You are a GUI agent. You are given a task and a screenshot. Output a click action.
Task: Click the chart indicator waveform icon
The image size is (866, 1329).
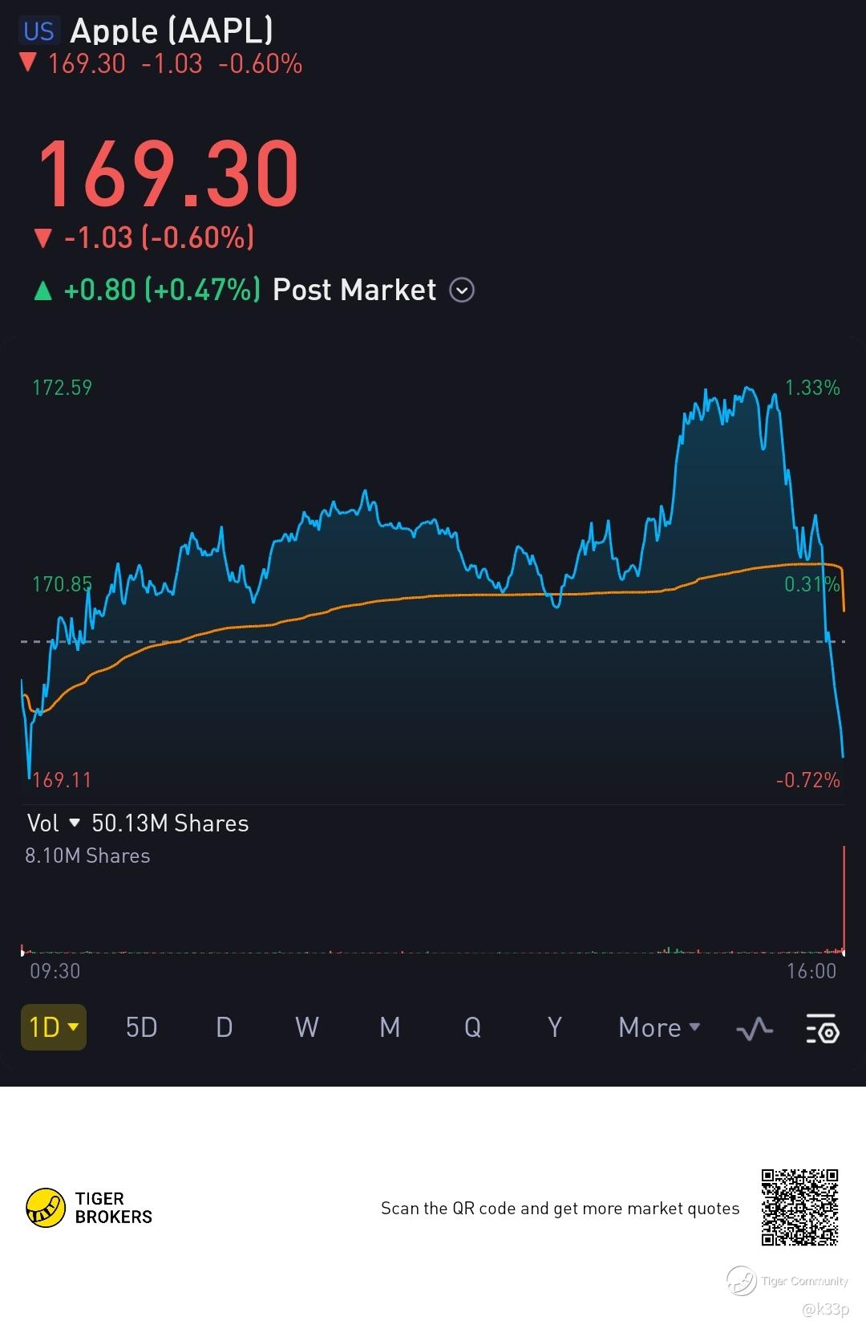(x=754, y=1028)
